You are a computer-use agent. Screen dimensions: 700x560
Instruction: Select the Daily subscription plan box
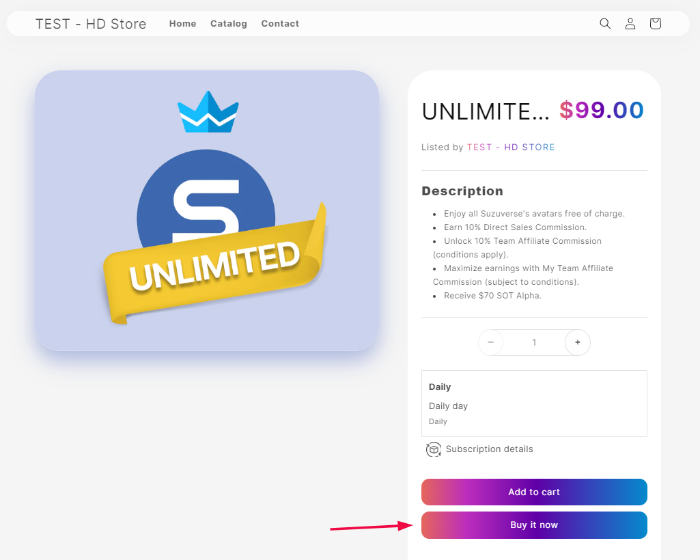(x=534, y=404)
